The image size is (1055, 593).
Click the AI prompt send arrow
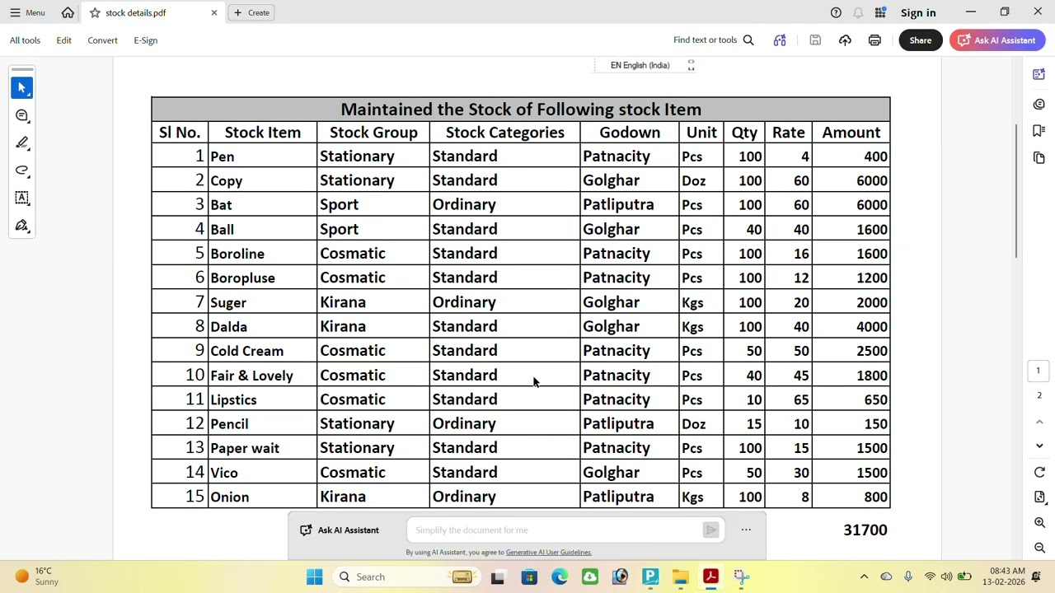tap(710, 530)
